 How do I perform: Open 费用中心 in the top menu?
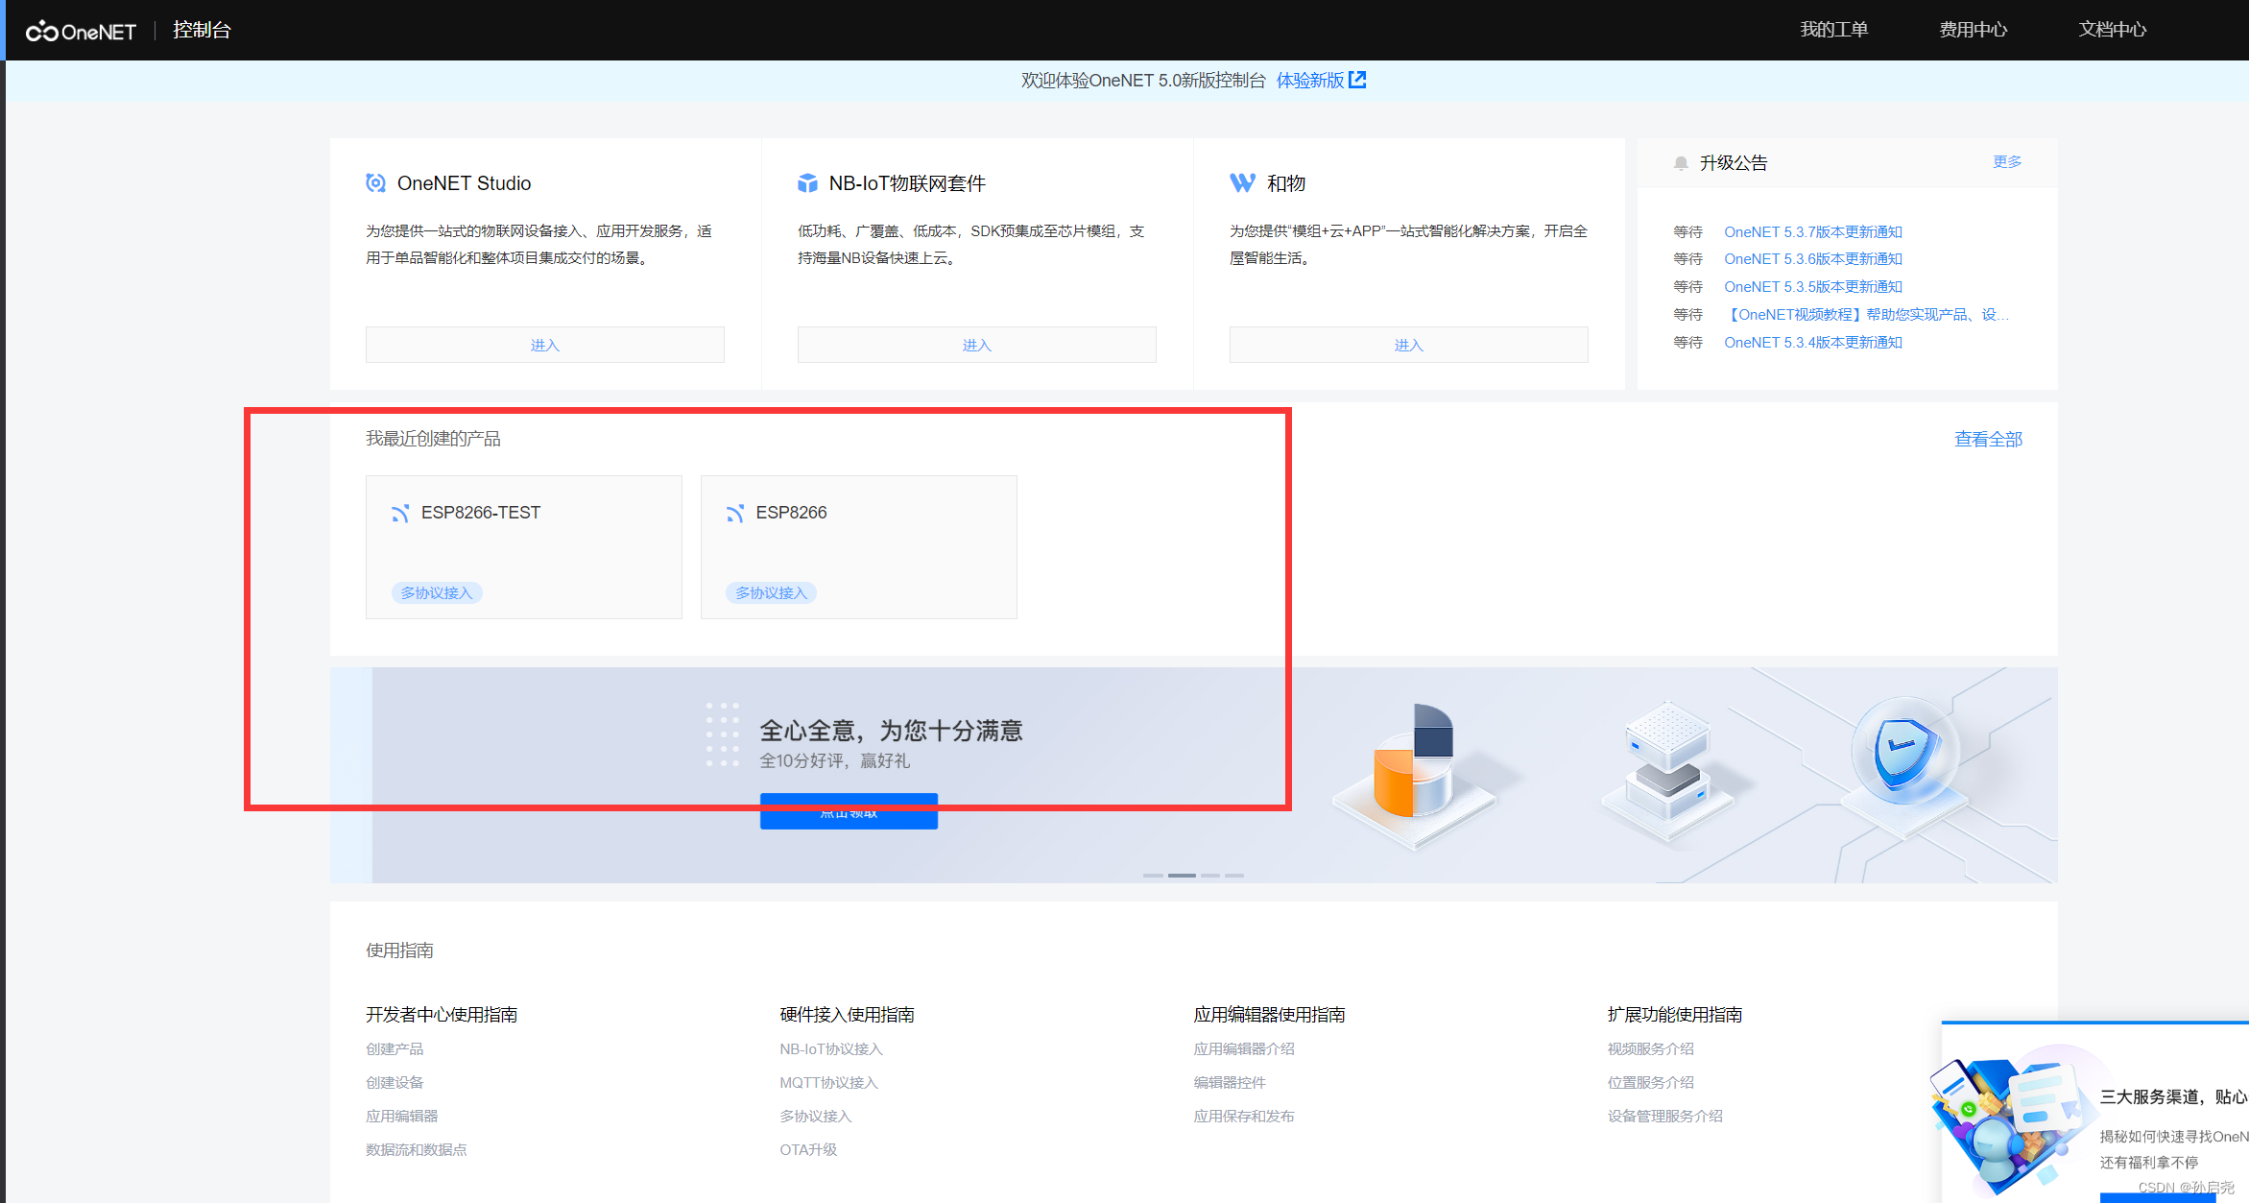tap(1973, 30)
